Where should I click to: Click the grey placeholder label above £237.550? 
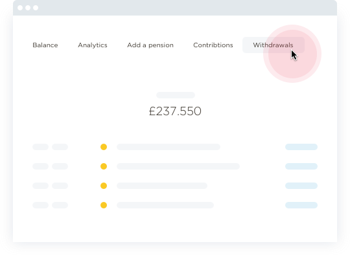tap(176, 95)
